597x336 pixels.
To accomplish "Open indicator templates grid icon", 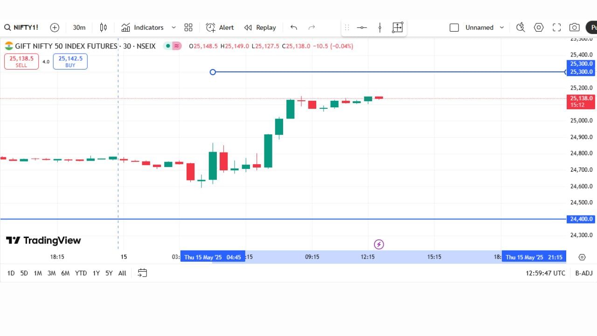I will [188, 28].
